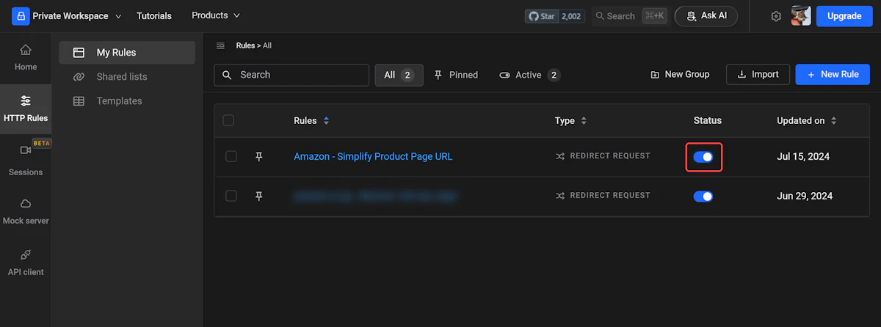Pin the Amazon rule with pin icon

[258, 156]
